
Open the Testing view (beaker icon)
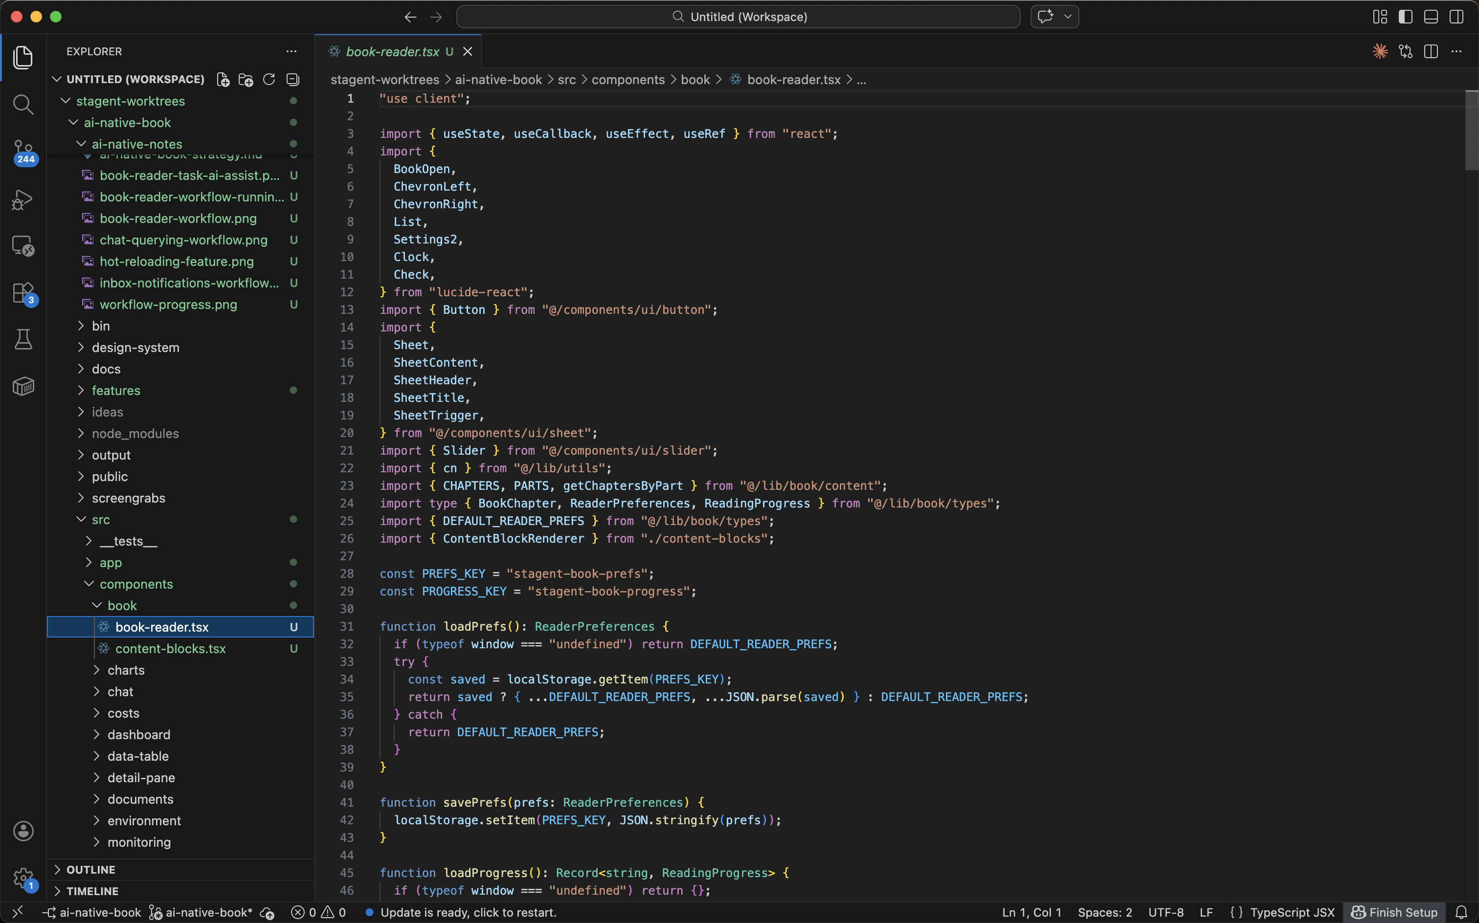coord(23,339)
